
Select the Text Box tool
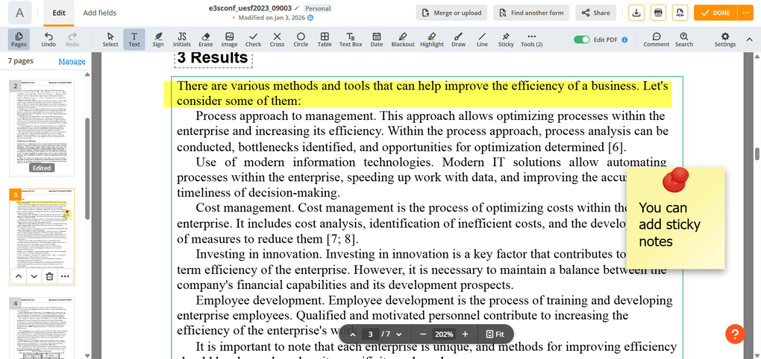[x=351, y=39]
